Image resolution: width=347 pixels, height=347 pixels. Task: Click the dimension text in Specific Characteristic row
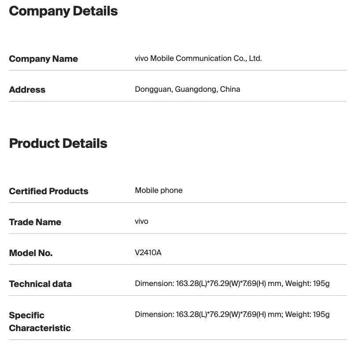[208, 314]
